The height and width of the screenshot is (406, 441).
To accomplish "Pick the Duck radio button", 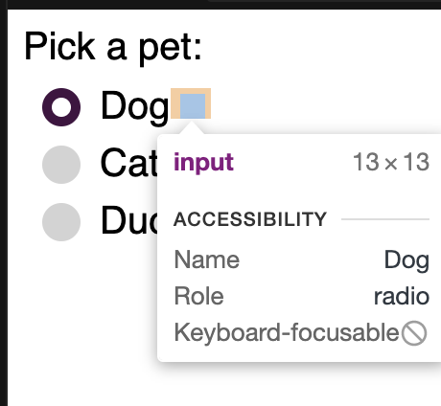I will tap(61, 222).
